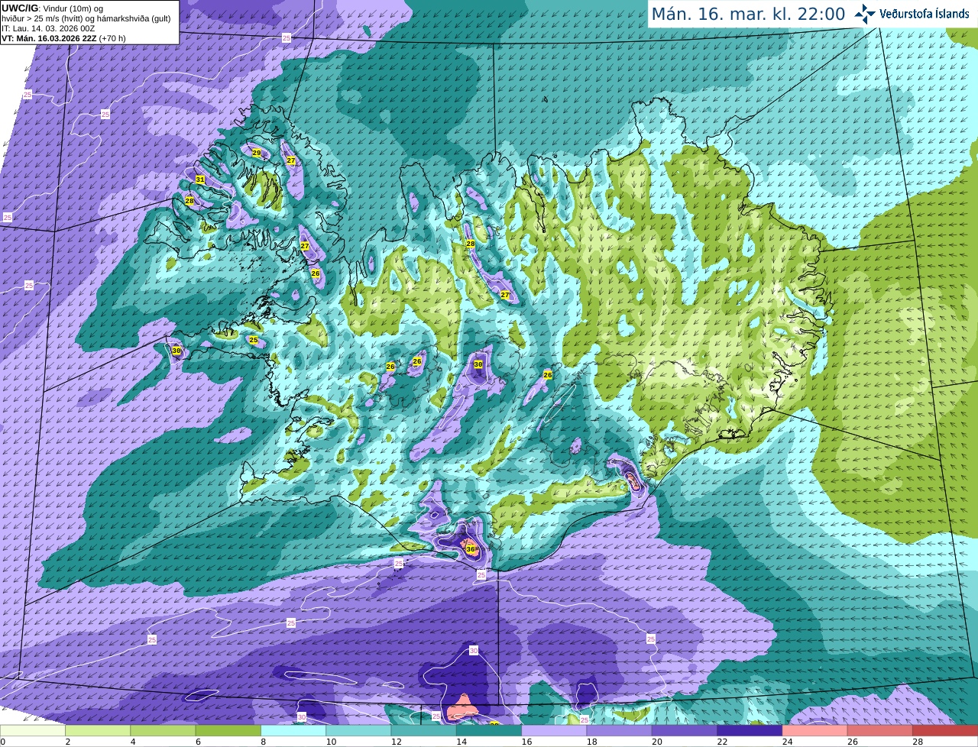Click the legend scale number 24
978x747 pixels.
point(787,742)
